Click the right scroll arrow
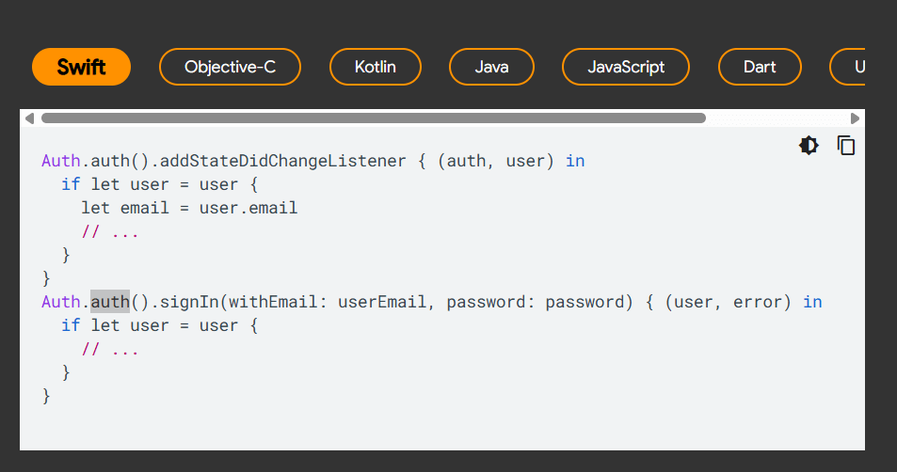The width and height of the screenshot is (897, 472). (855, 118)
